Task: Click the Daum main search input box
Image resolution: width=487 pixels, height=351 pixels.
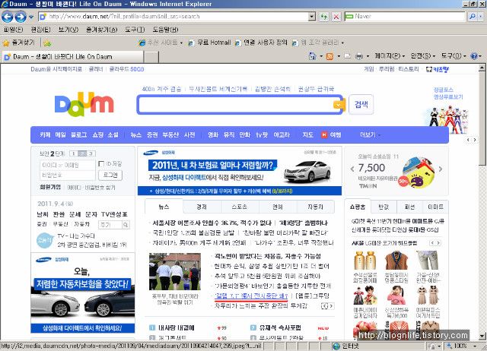Action: pos(235,105)
